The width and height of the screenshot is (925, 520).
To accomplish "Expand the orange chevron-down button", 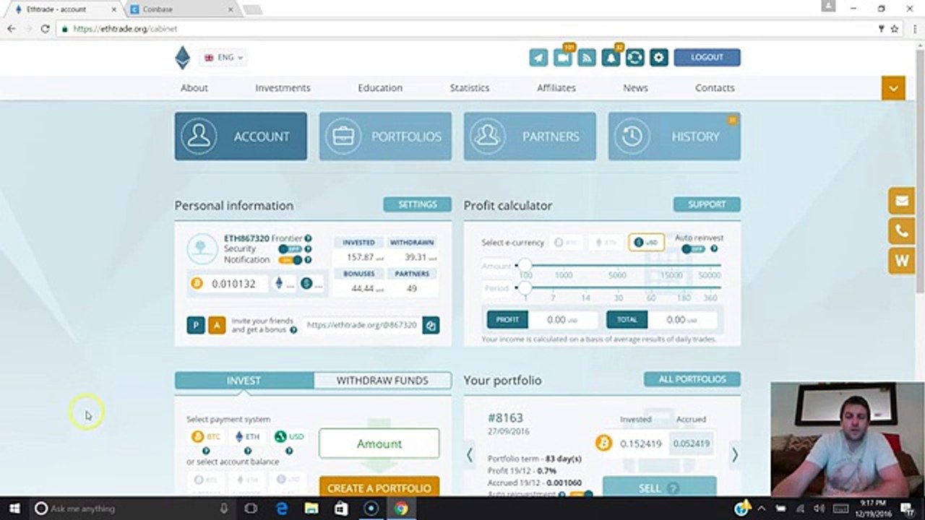I will 893,88.
